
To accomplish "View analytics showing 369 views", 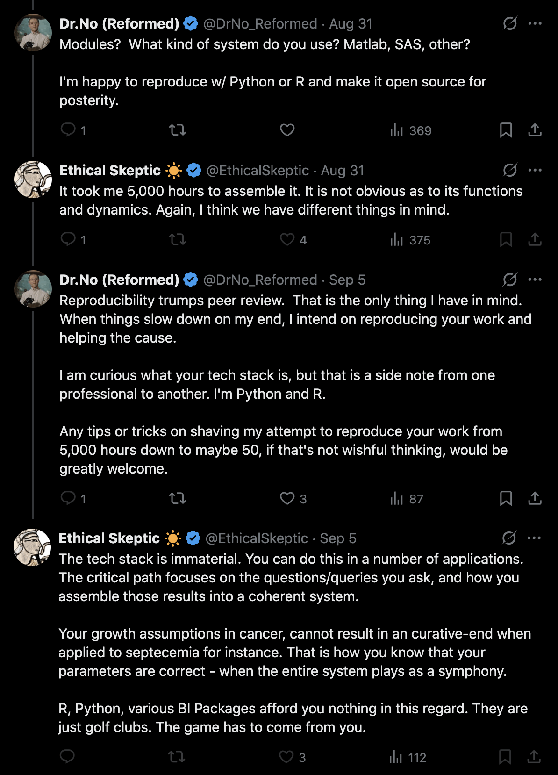I will 411,130.
